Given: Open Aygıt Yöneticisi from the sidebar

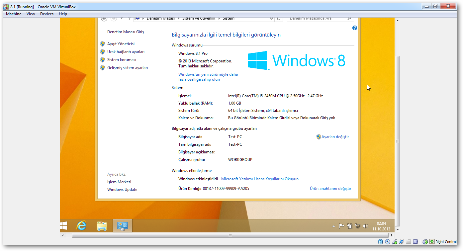Looking at the screenshot, I should pos(121,44).
